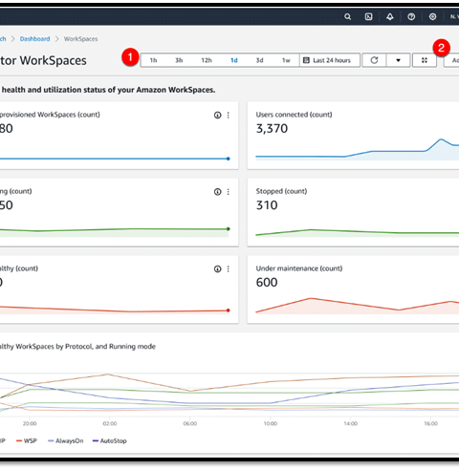Open the help question-mark icon

coord(411,16)
